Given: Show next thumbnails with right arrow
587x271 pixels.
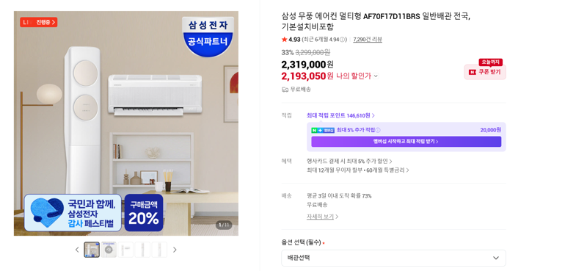Looking at the screenshot, I should pyautogui.click(x=175, y=250).
